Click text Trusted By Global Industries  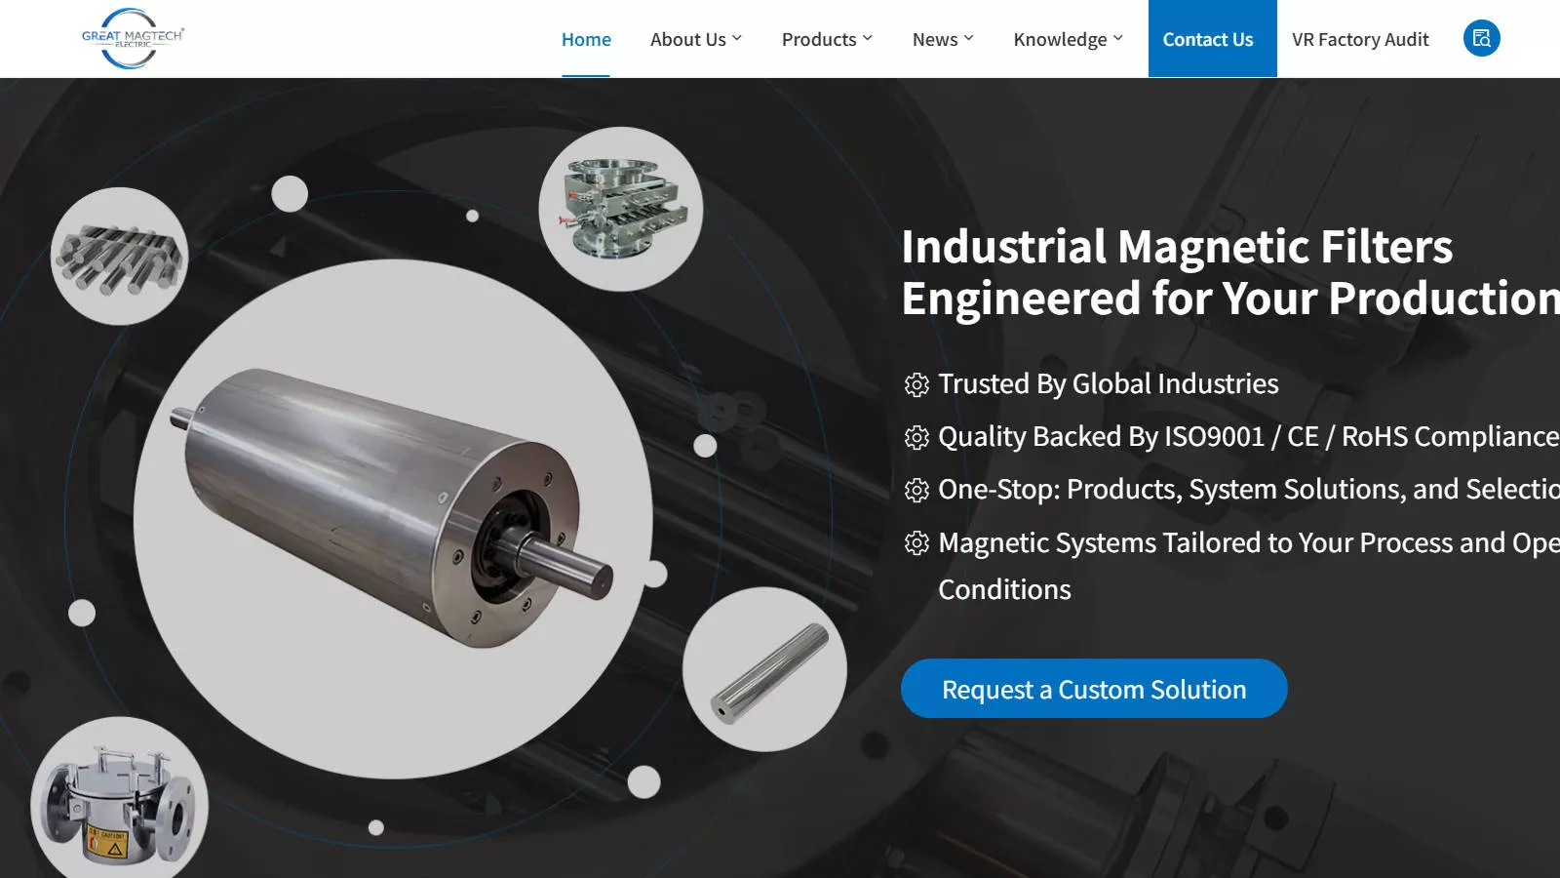(1109, 384)
